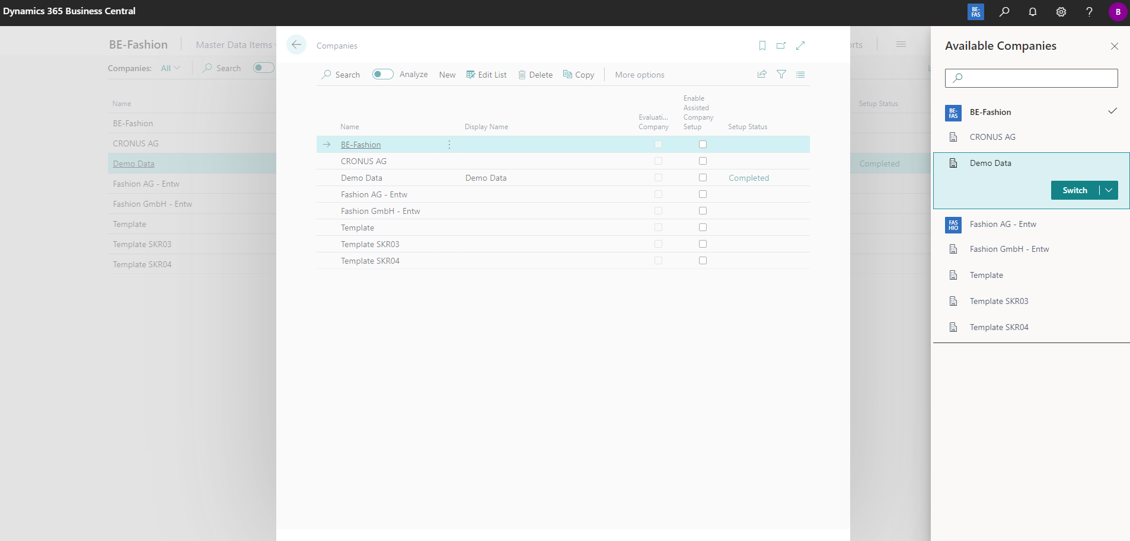Enable Assisted Company Setup for Template SKR03
The image size is (1130, 541).
(703, 244)
